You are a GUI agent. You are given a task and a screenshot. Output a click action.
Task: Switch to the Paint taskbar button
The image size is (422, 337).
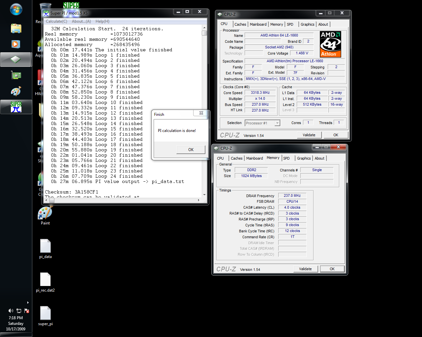16,91
